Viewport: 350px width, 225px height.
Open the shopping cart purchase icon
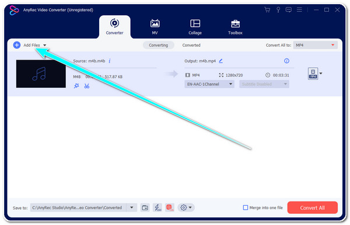coord(267,9)
